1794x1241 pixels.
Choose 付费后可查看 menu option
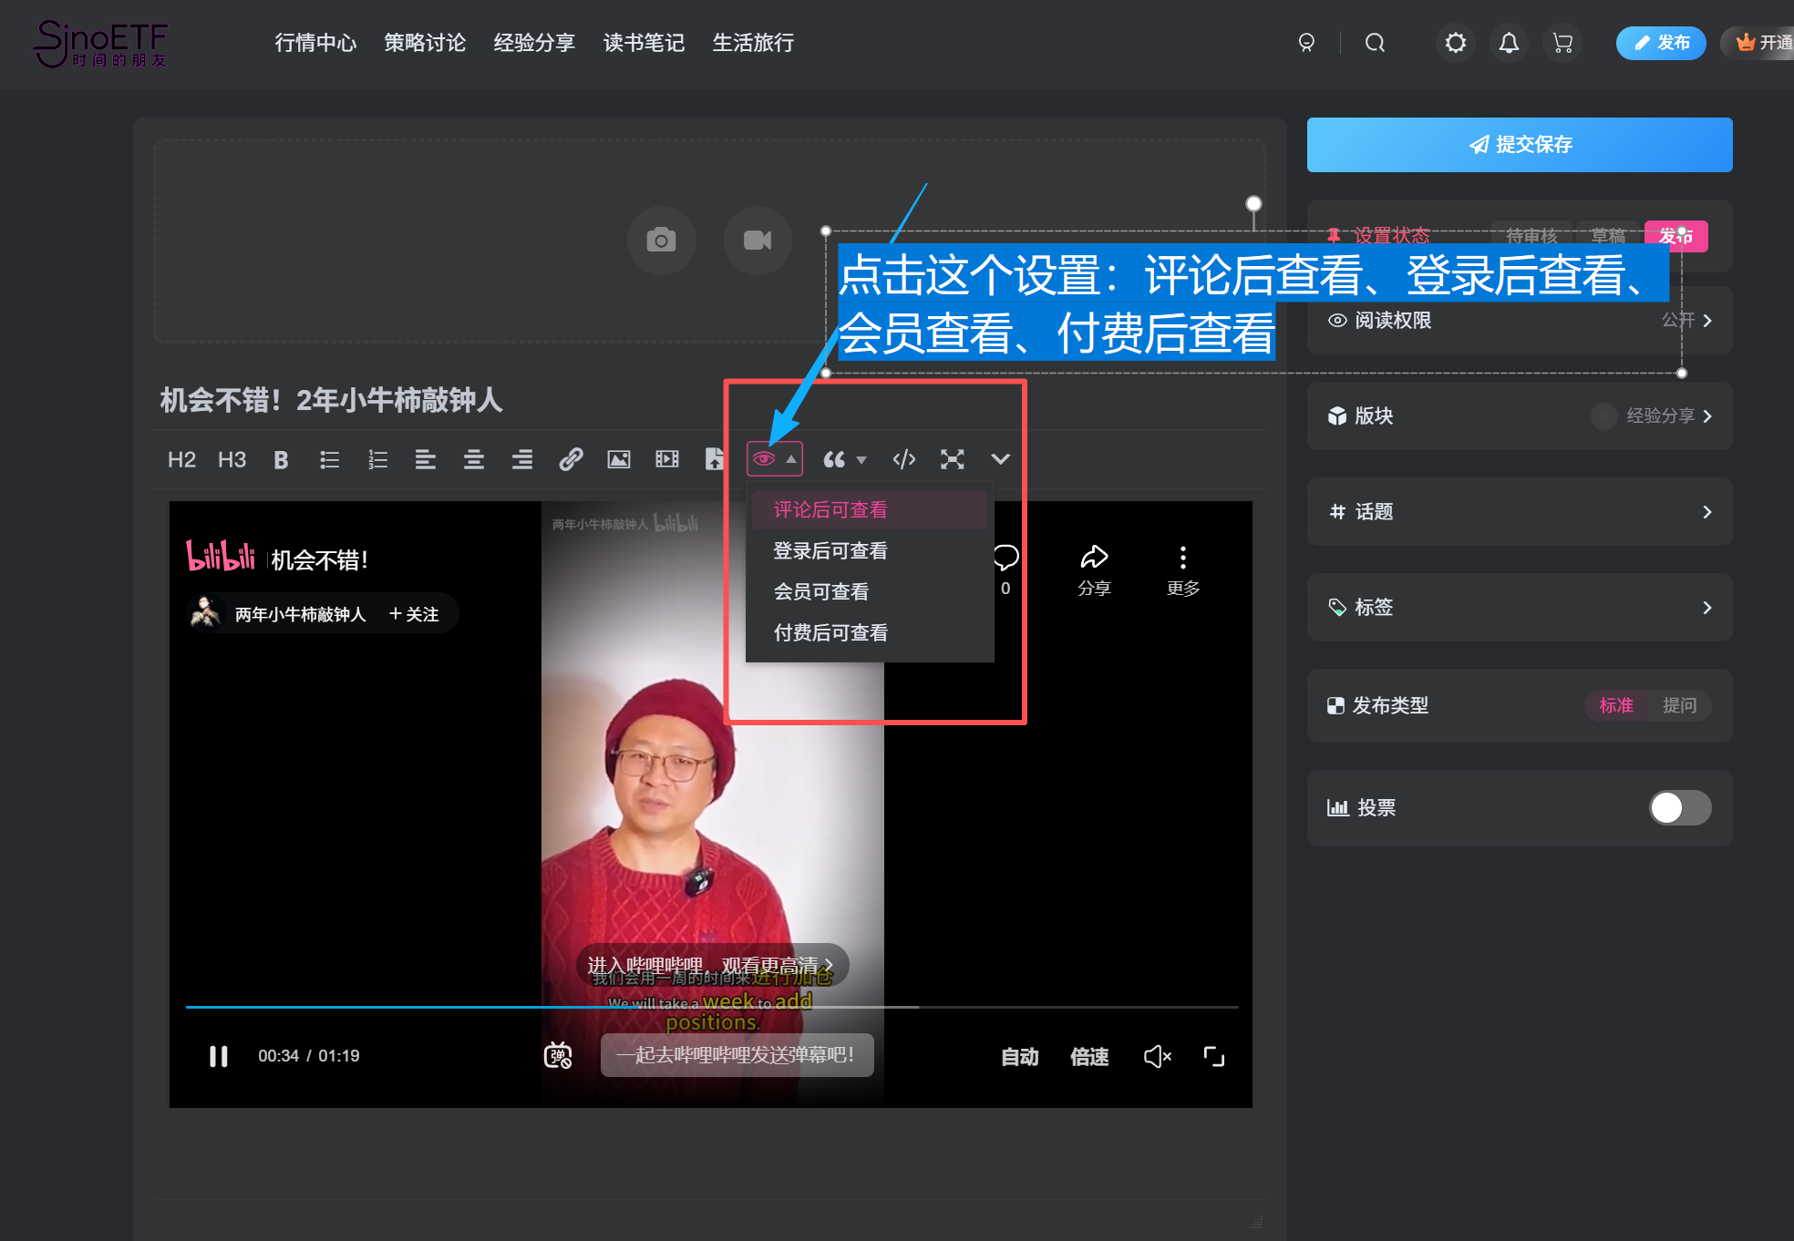(830, 632)
